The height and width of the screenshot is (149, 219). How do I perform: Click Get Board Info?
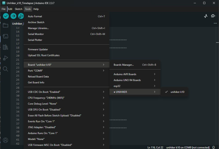[x=66, y=82]
